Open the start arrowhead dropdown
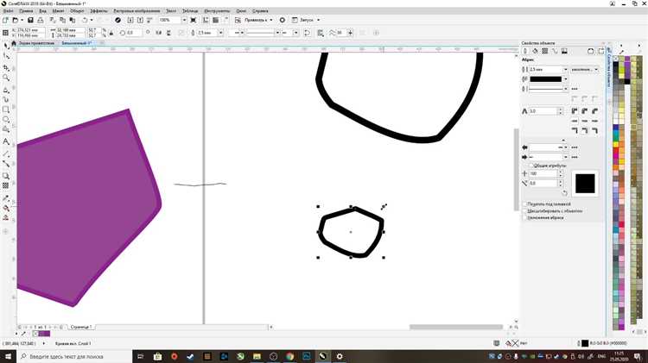Viewport: 648px width, 363px height. click(x=565, y=147)
